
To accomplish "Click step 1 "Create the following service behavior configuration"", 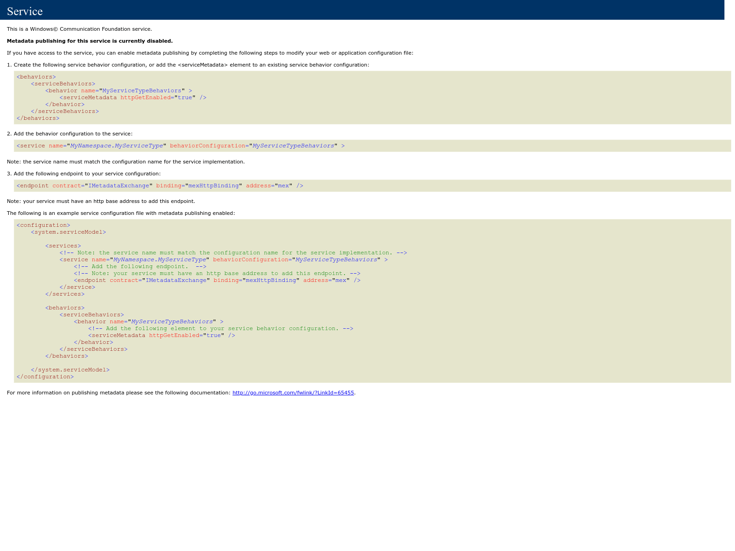I will [x=188, y=65].
